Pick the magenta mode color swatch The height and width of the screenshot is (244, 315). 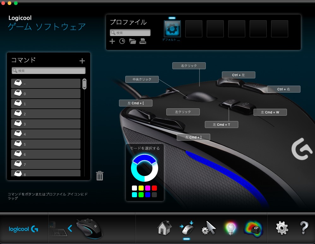point(148,188)
